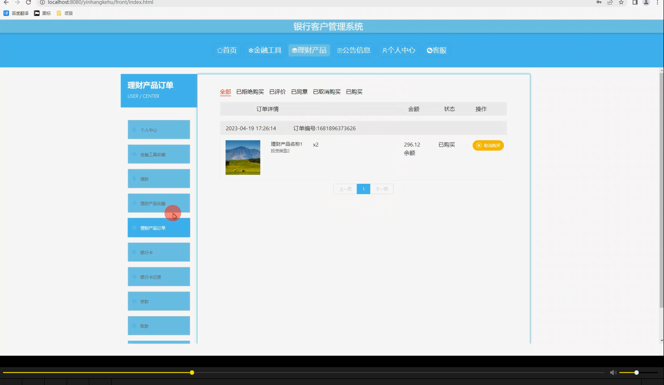Click the cancel icon inside 取消购买 button
The width and height of the screenshot is (664, 385).
478,145
